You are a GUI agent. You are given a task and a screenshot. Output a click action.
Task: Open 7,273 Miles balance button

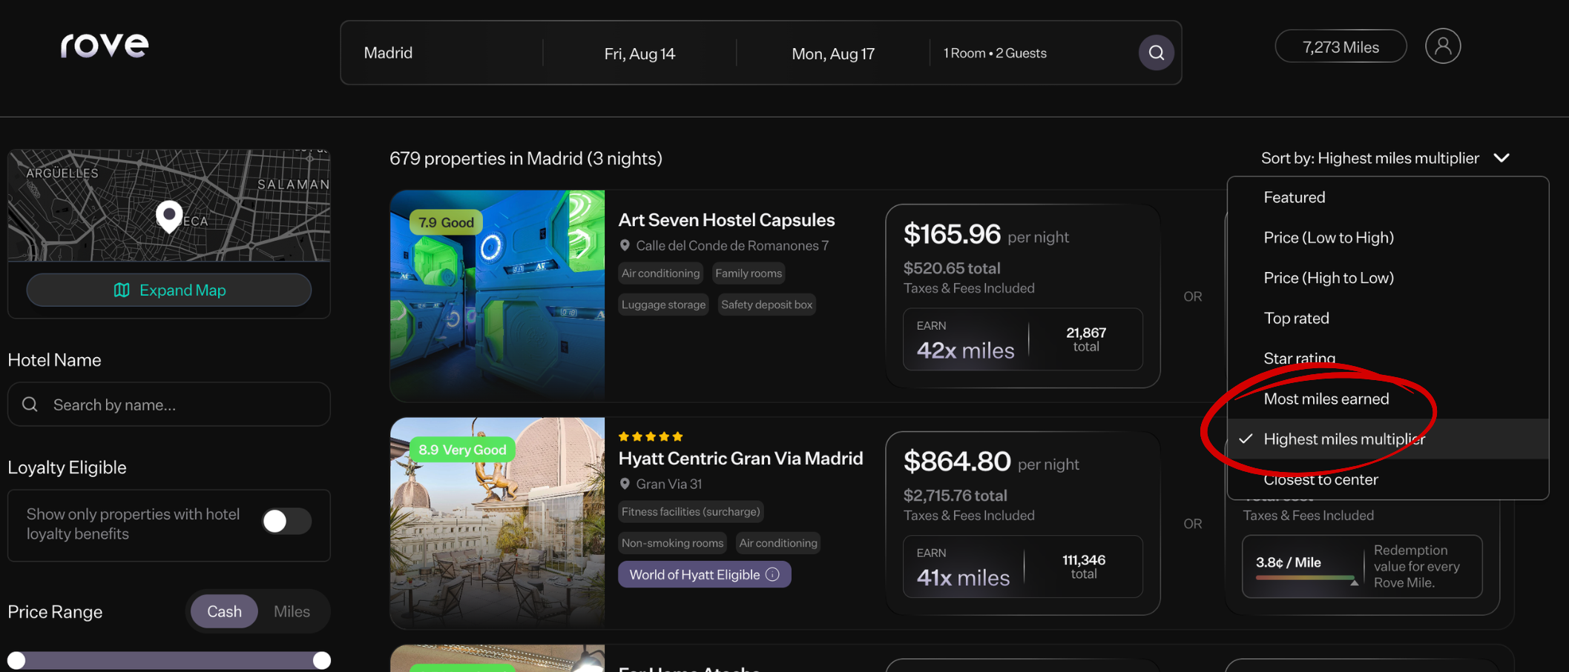pos(1341,47)
